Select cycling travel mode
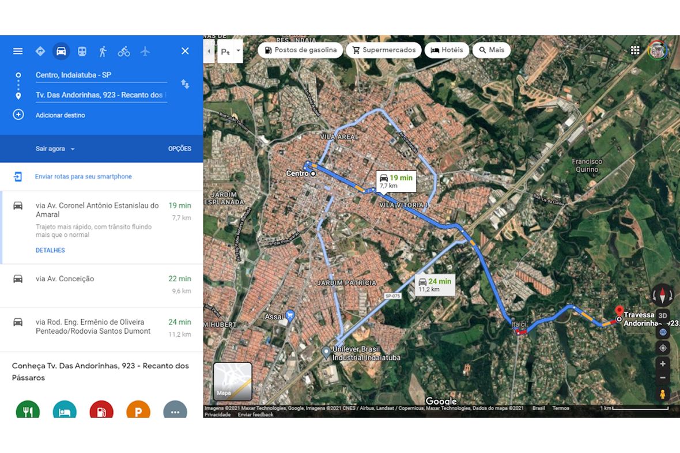The width and height of the screenshot is (680, 453). pyautogui.click(x=124, y=51)
